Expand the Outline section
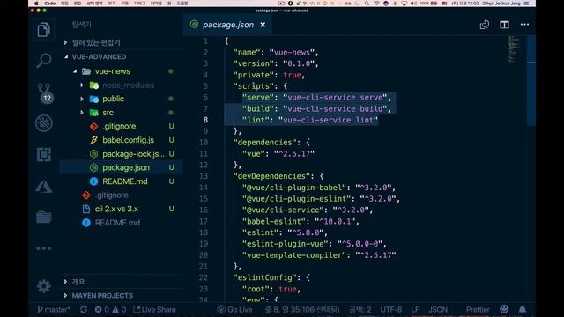The height and width of the screenshot is (317, 564). (x=122, y=282)
